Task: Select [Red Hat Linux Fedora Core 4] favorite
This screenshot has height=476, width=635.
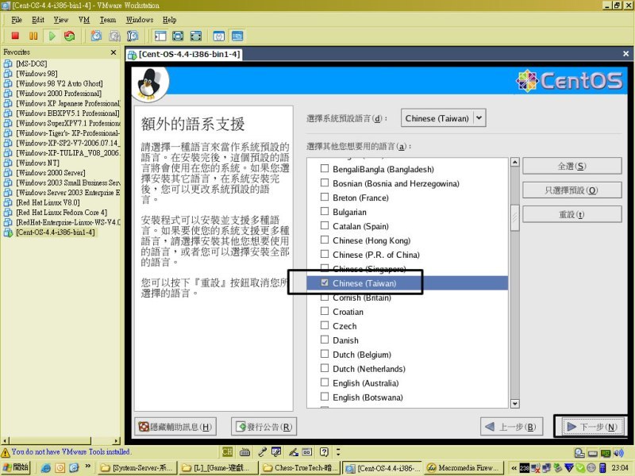Action: 62,213
